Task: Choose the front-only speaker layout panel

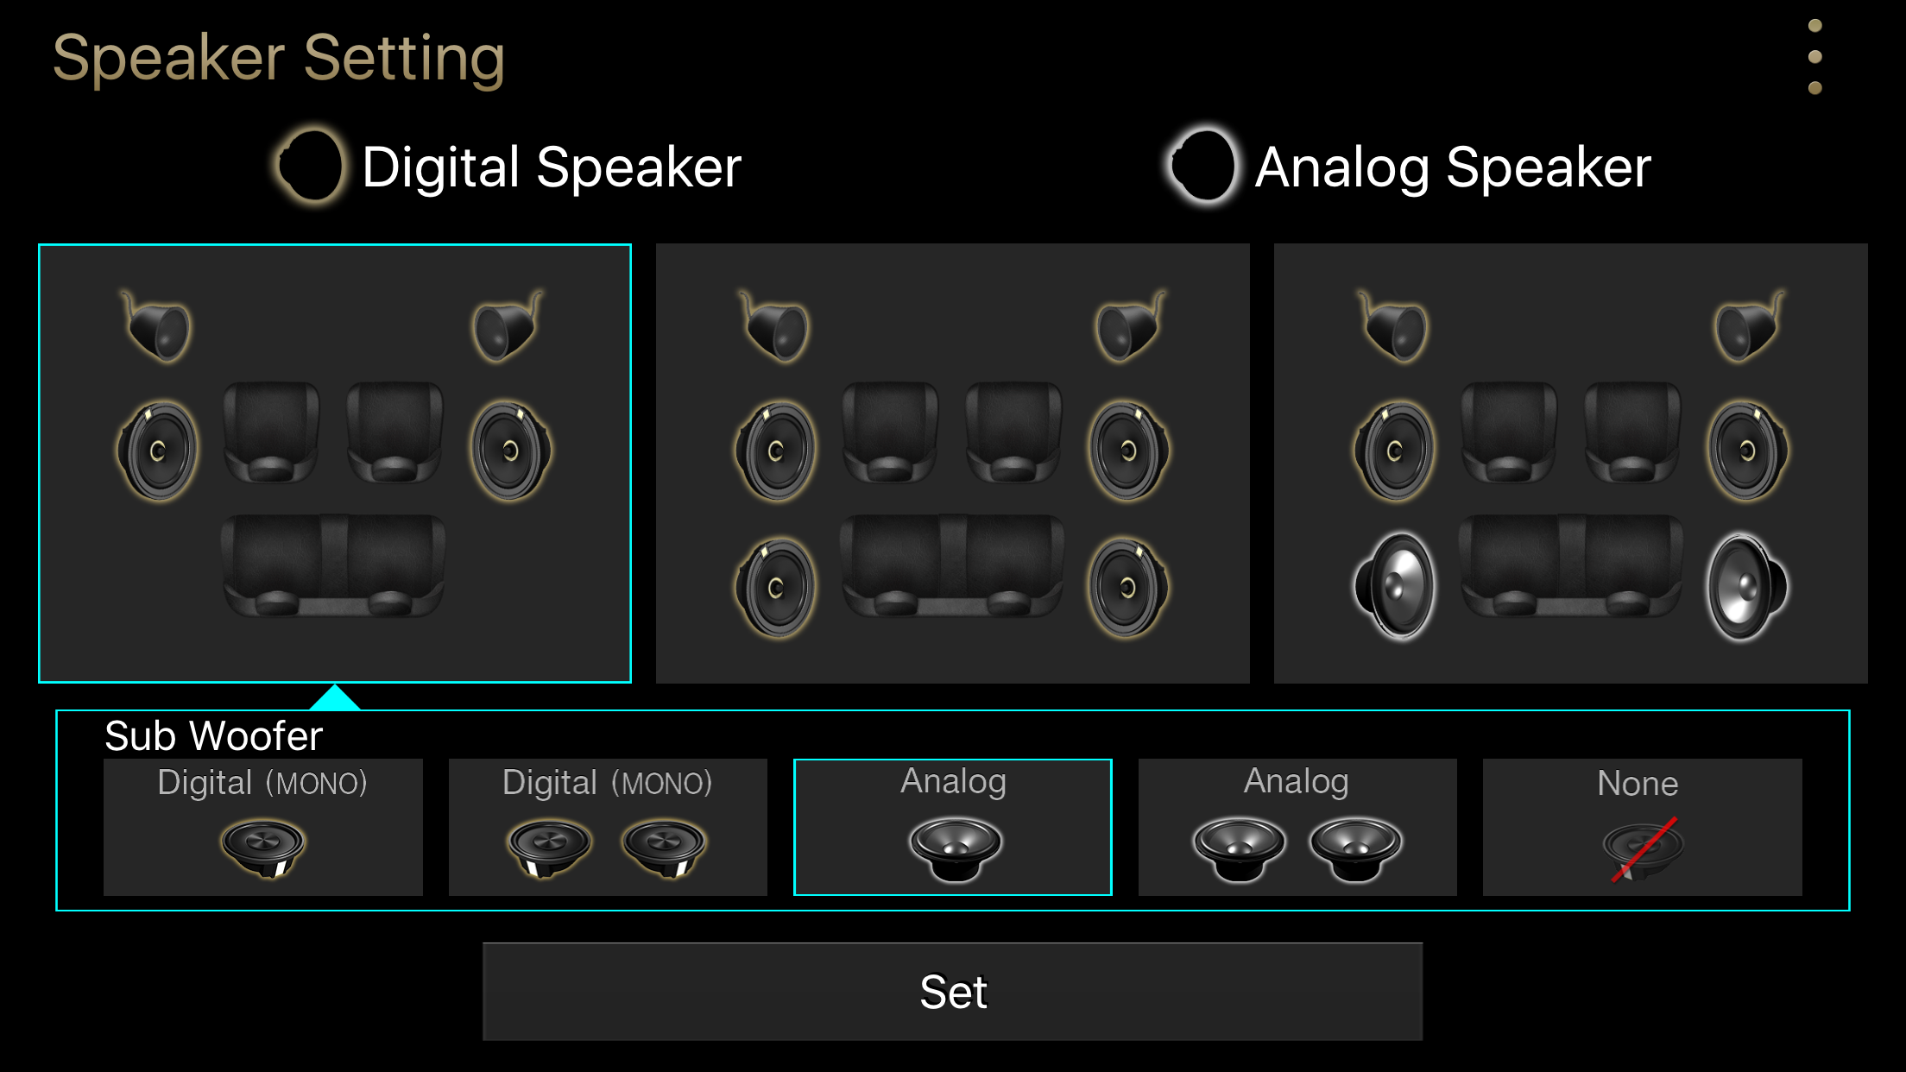Action: (335, 463)
